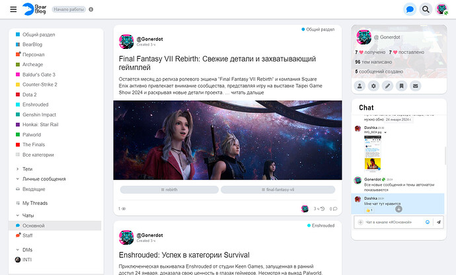Open INTI direct message avatar

18,260
